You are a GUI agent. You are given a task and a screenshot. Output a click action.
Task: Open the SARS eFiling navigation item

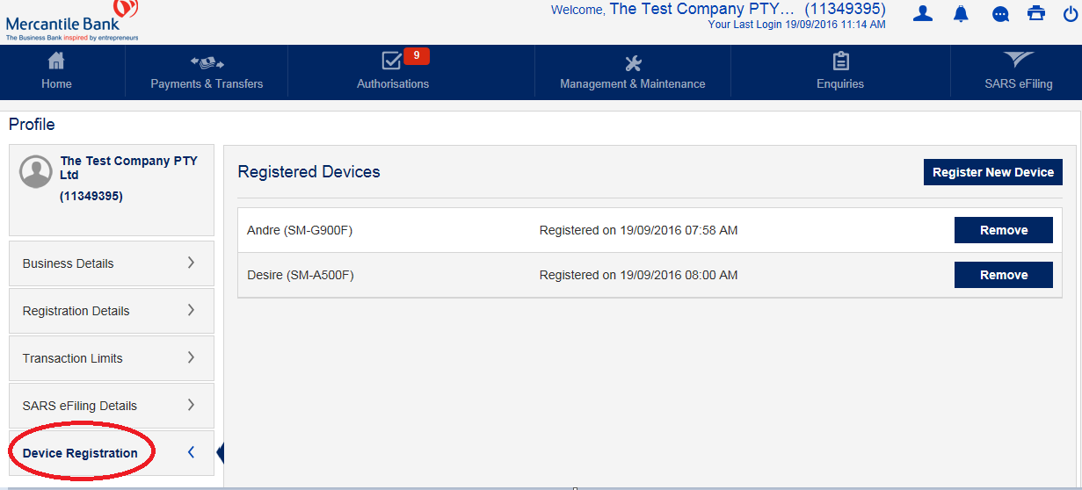click(x=1018, y=72)
